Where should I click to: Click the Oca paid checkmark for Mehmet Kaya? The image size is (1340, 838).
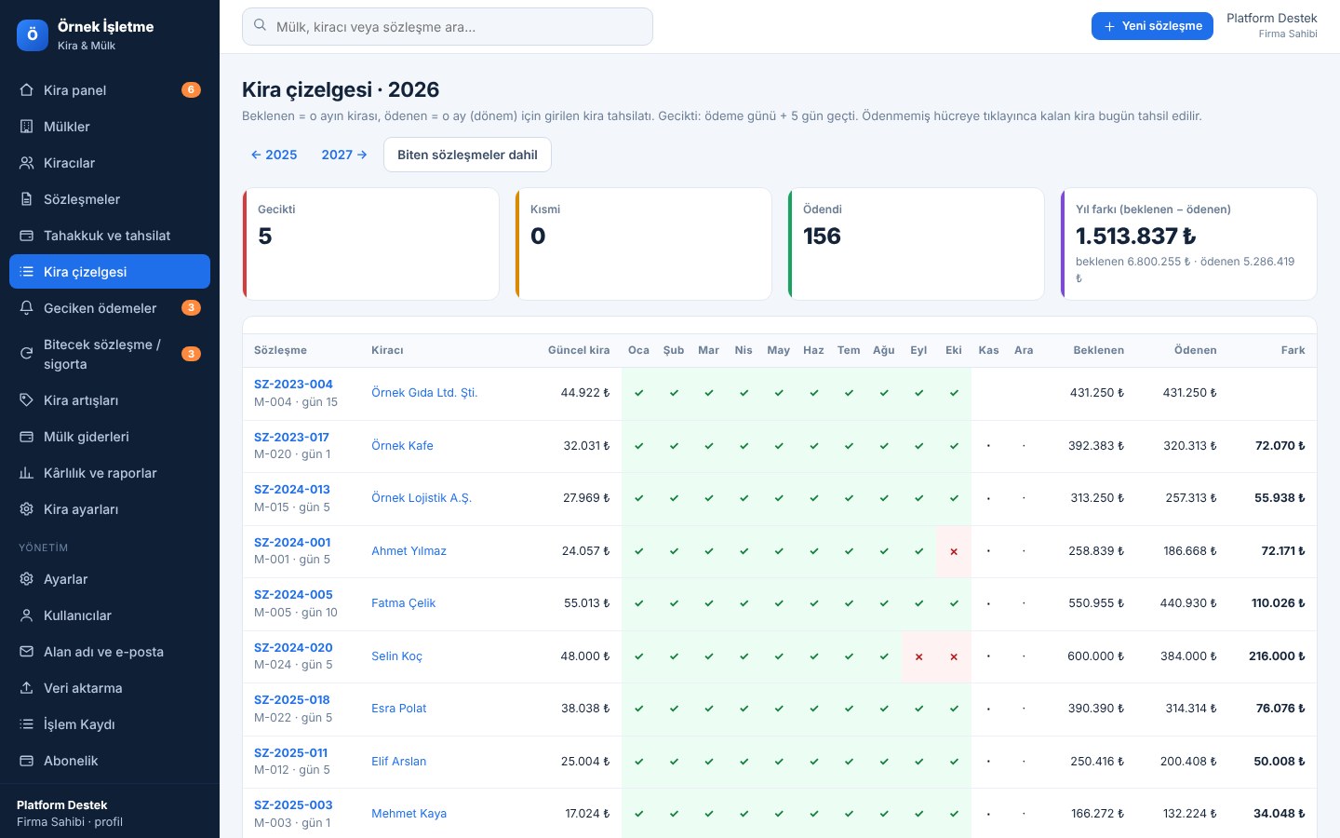pyautogui.click(x=638, y=814)
